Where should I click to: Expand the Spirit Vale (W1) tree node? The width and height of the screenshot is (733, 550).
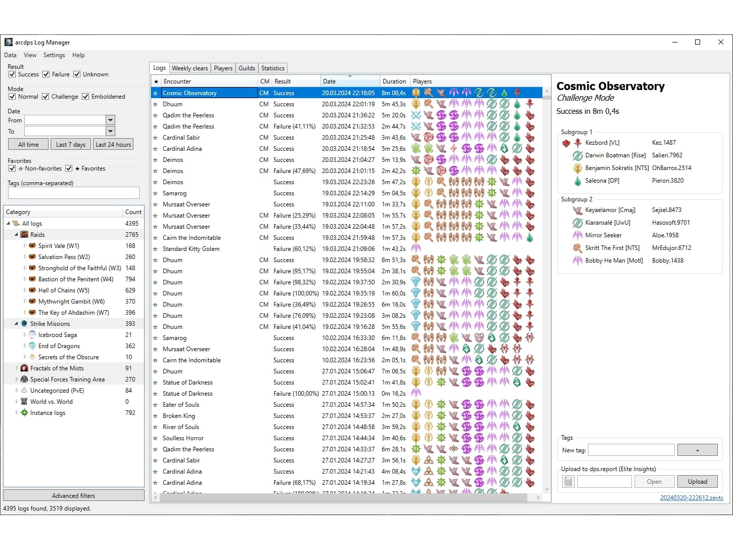(x=25, y=246)
